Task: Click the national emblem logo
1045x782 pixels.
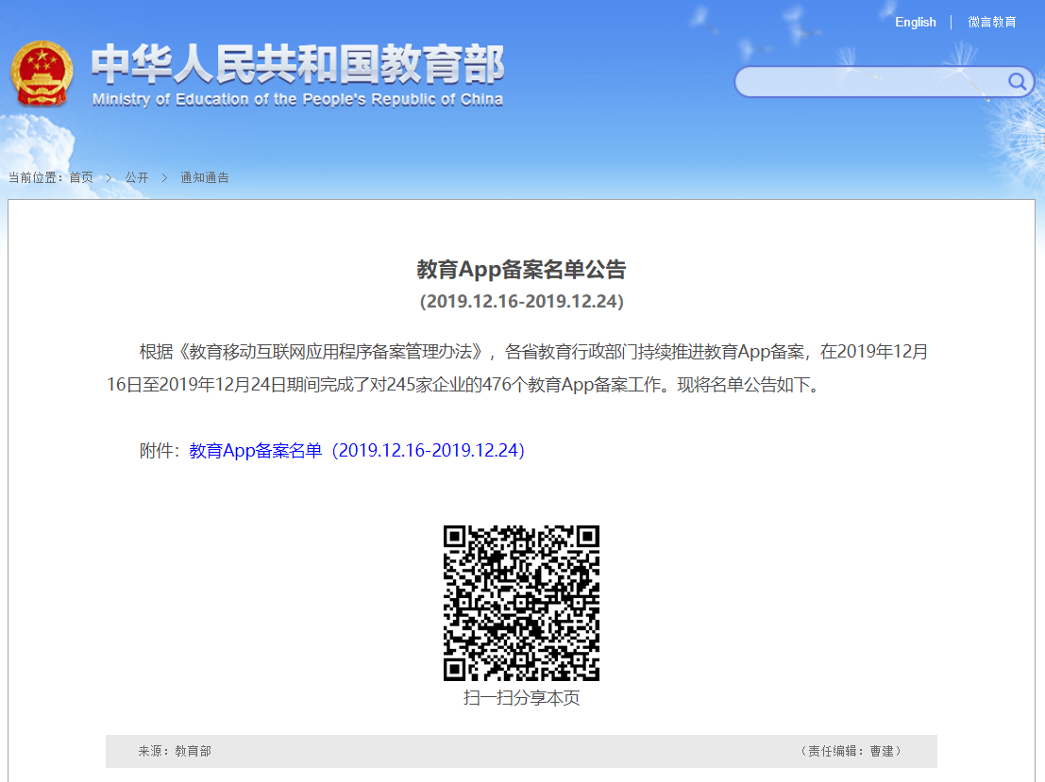Action: click(x=42, y=74)
